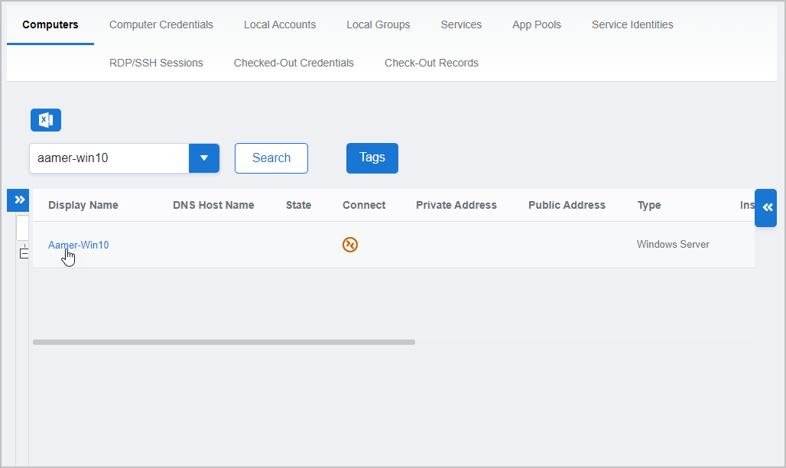Viewport: 786px width, 468px height.
Task: Collapse the right side panel arrows
Action: (x=767, y=207)
